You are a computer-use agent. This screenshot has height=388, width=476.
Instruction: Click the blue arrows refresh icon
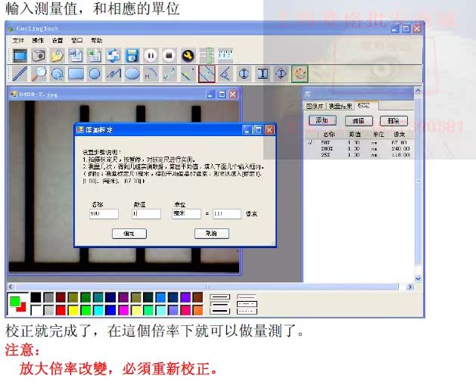114,55
